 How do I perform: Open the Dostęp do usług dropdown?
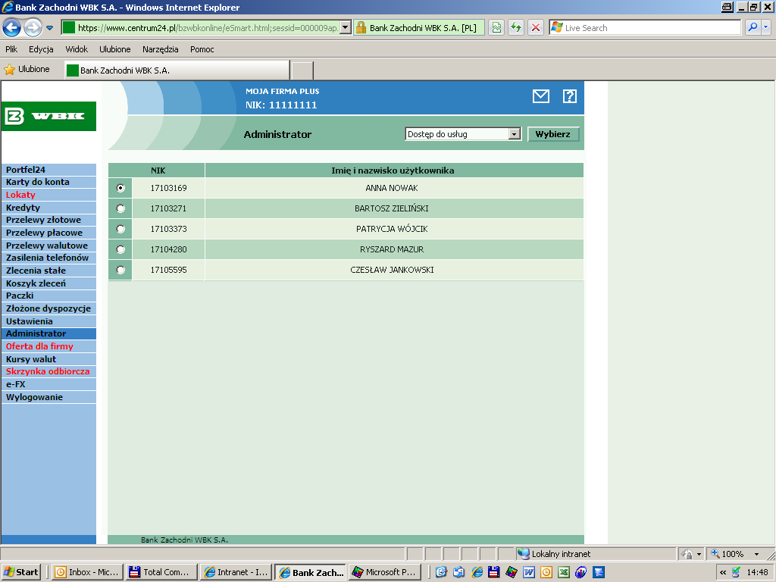(x=463, y=134)
